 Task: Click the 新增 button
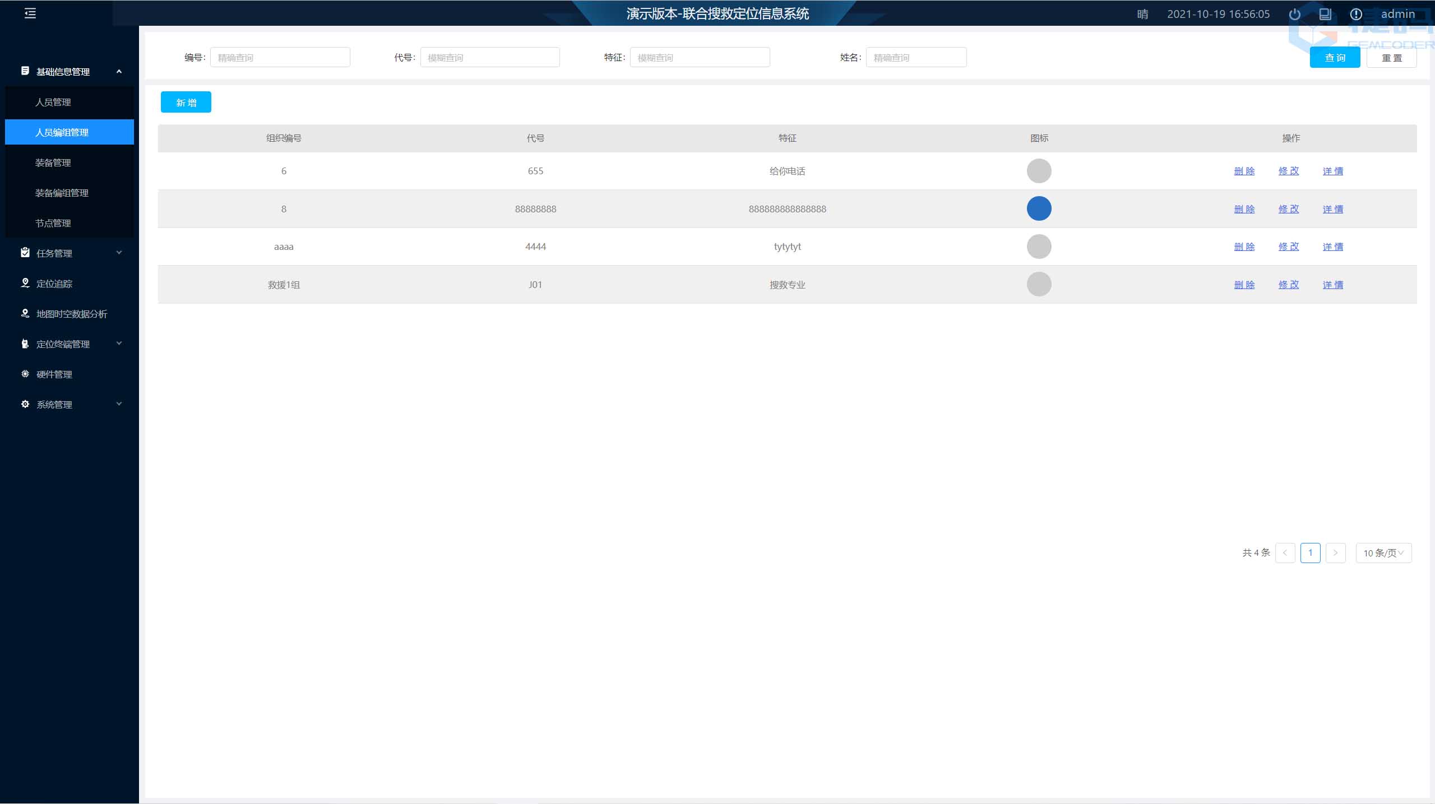pyautogui.click(x=186, y=102)
